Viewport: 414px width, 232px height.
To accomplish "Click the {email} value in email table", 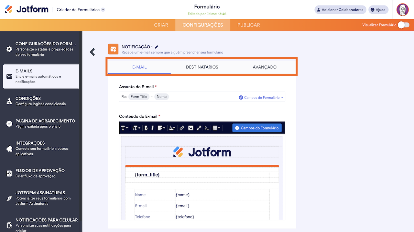I will click(183, 206).
